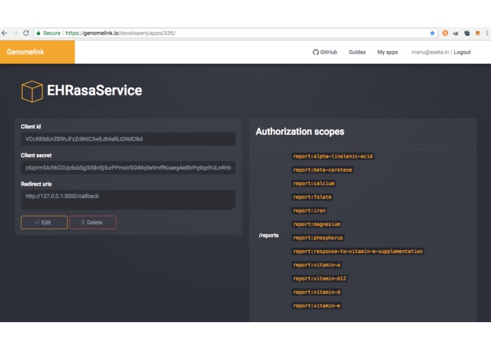The height and width of the screenshot is (349, 491).
Task: Click the EHRasaService cube logo icon
Action: (x=32, y=91)
